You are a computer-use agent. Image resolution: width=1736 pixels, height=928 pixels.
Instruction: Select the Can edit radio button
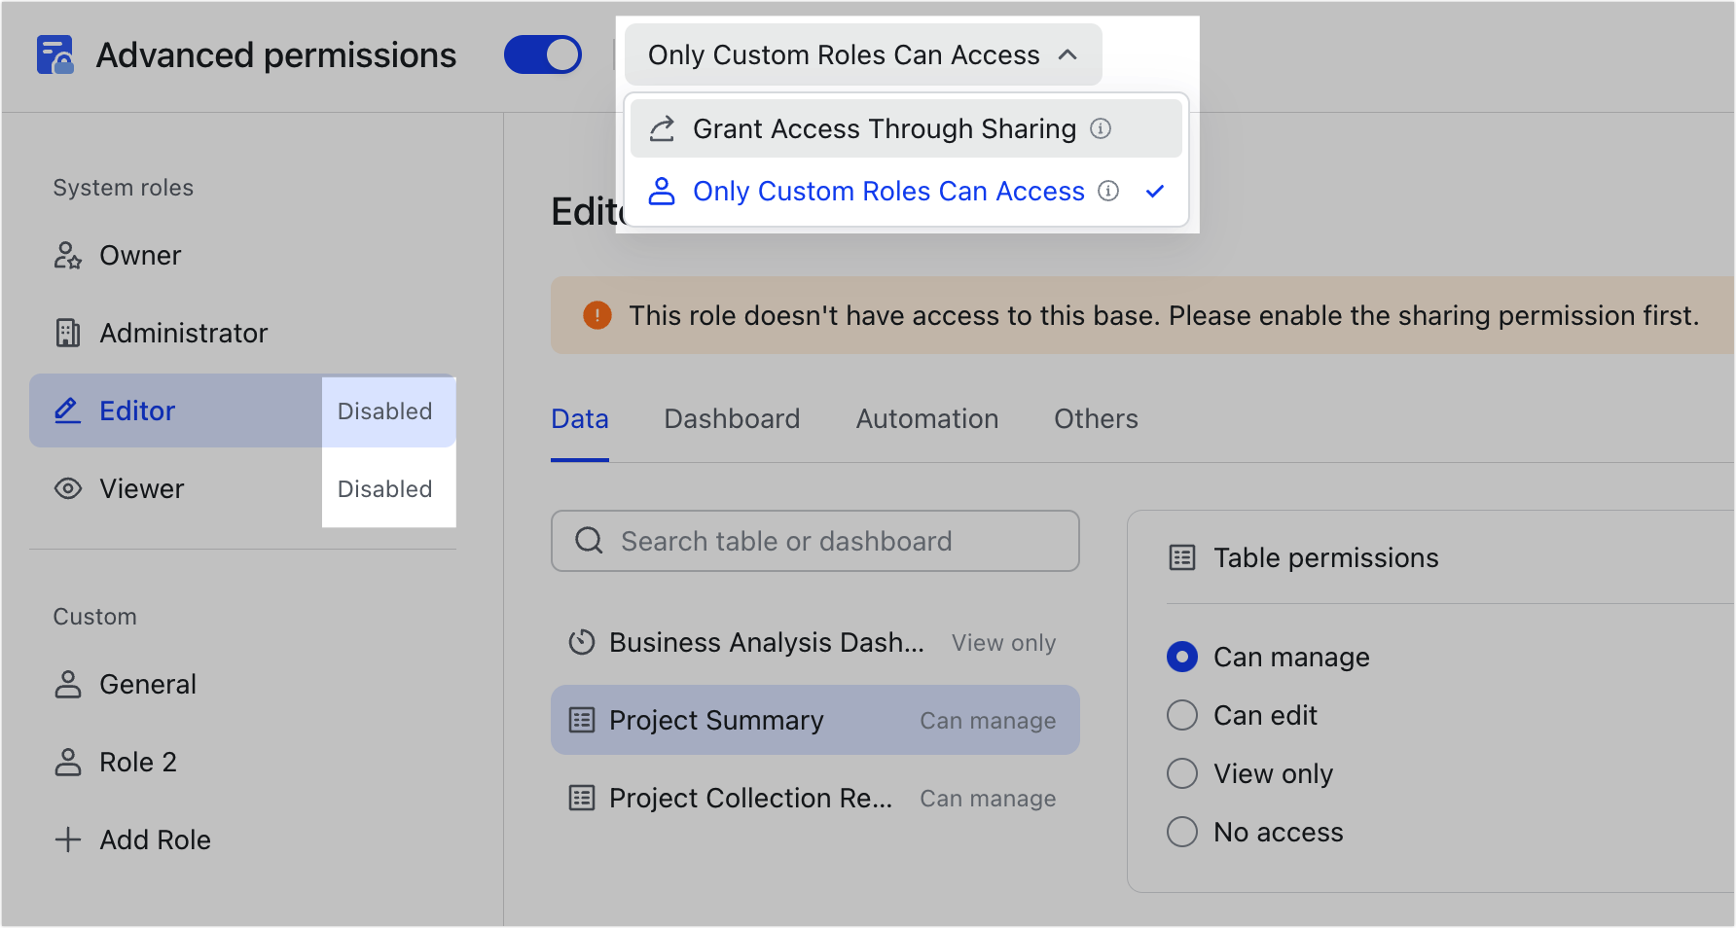click(1181, 715)
